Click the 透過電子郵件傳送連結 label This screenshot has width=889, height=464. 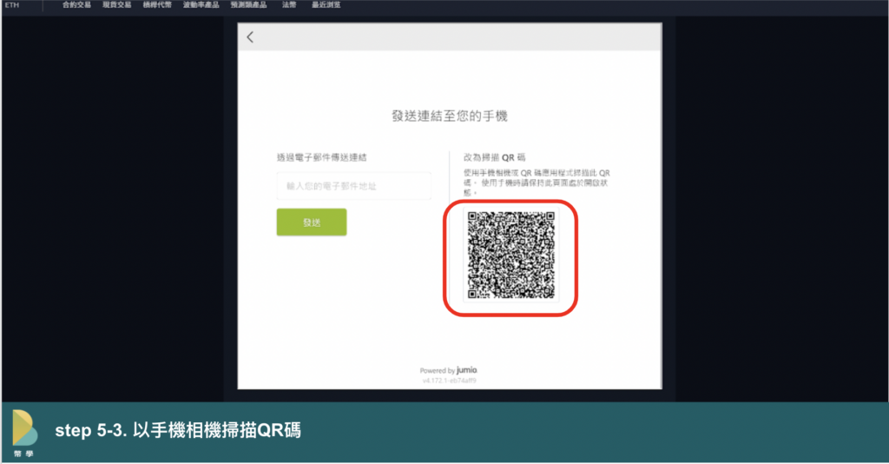321,157
